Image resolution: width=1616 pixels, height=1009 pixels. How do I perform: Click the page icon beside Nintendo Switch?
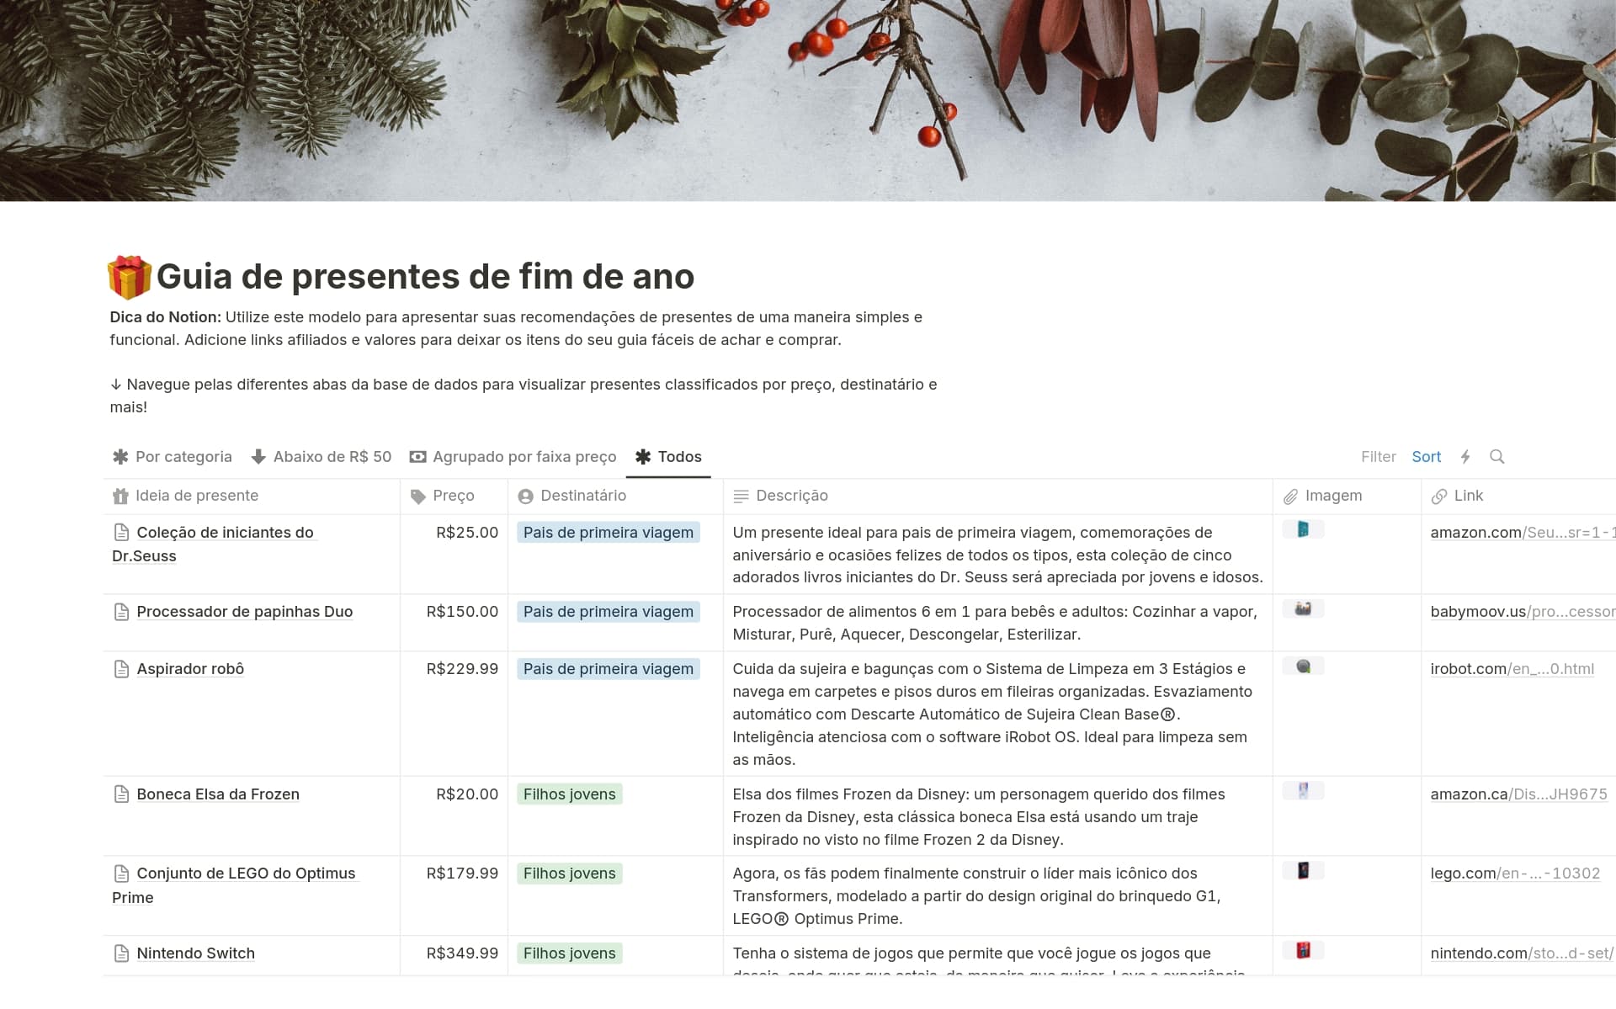click(121, 953)
